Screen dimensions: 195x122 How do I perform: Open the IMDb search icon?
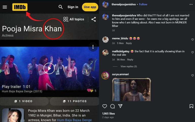(x=60, y=7)
